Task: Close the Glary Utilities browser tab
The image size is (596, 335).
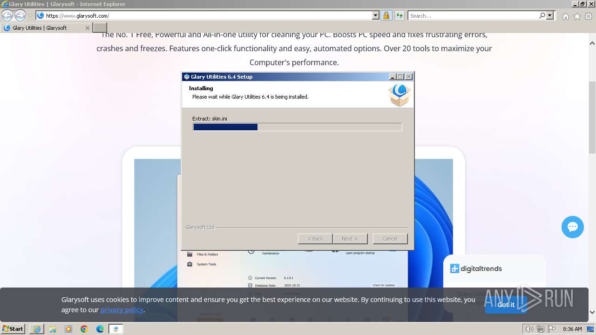Action: click(x=88, y=27)
